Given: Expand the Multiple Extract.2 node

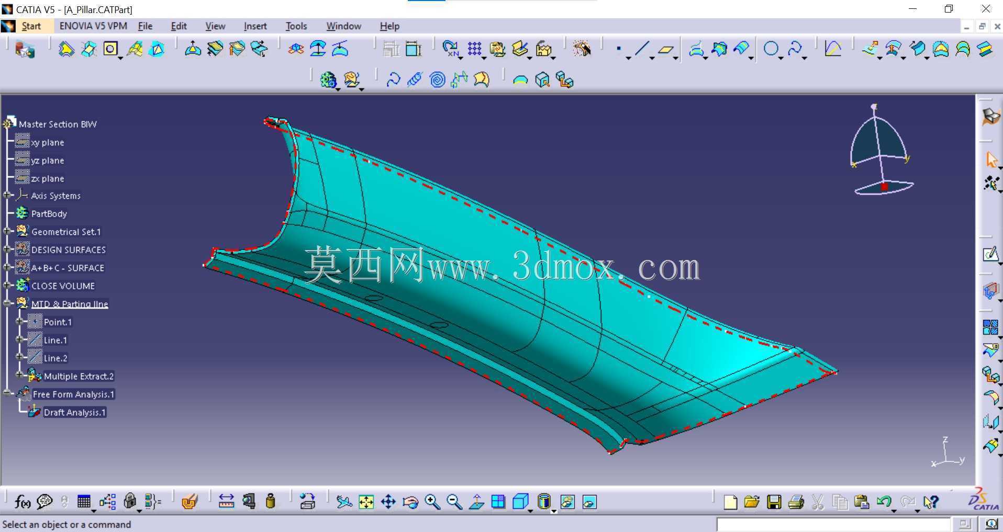Looking at the screenshot, I should click(x=20, y=376).
